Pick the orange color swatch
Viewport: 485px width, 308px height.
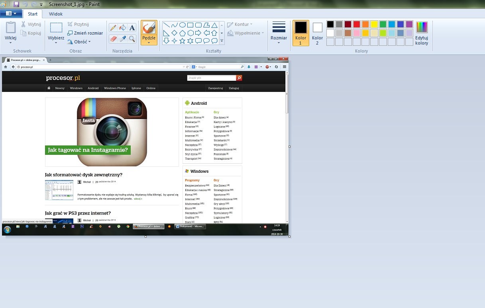click(x=365, y=24)
